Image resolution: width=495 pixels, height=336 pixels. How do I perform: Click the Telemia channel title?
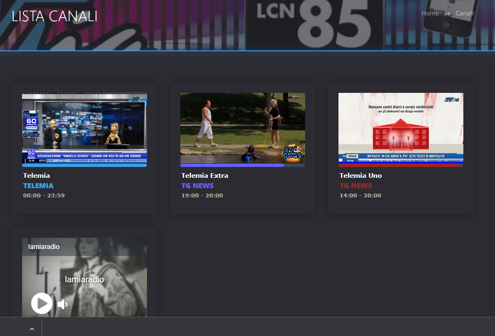[x=36, y=176]
